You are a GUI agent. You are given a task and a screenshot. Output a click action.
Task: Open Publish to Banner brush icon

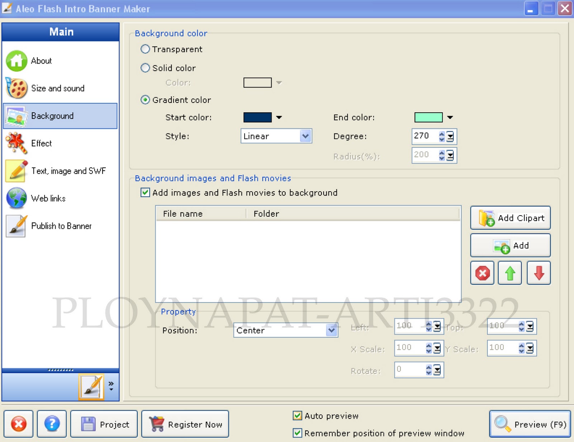click(16, 226)
